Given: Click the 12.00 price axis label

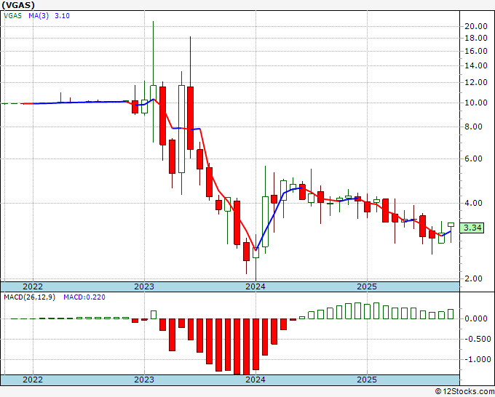Looking at the screenshot, I should [x=476, y=82].
